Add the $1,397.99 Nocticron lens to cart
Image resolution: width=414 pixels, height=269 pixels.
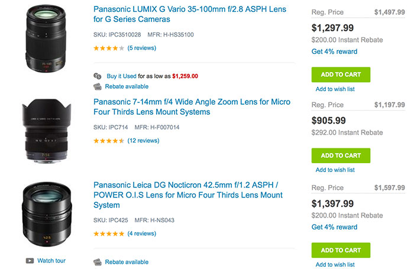coord(341,250)
